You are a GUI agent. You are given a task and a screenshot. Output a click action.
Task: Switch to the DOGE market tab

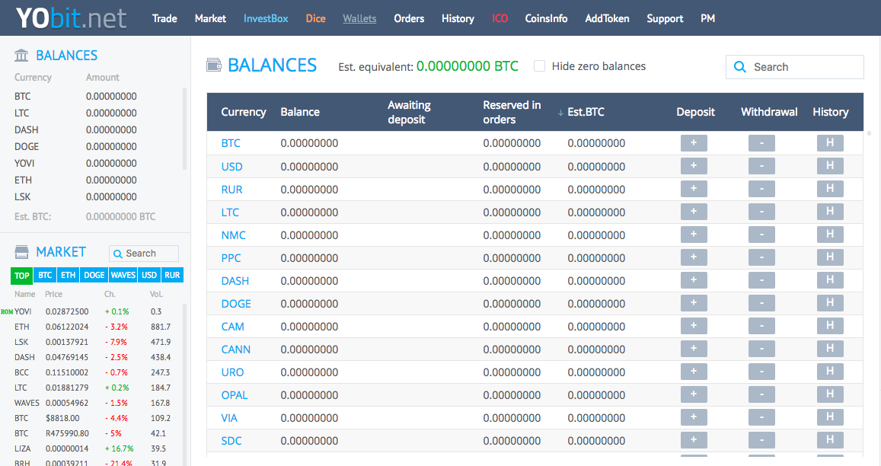(x=94, y=275)
